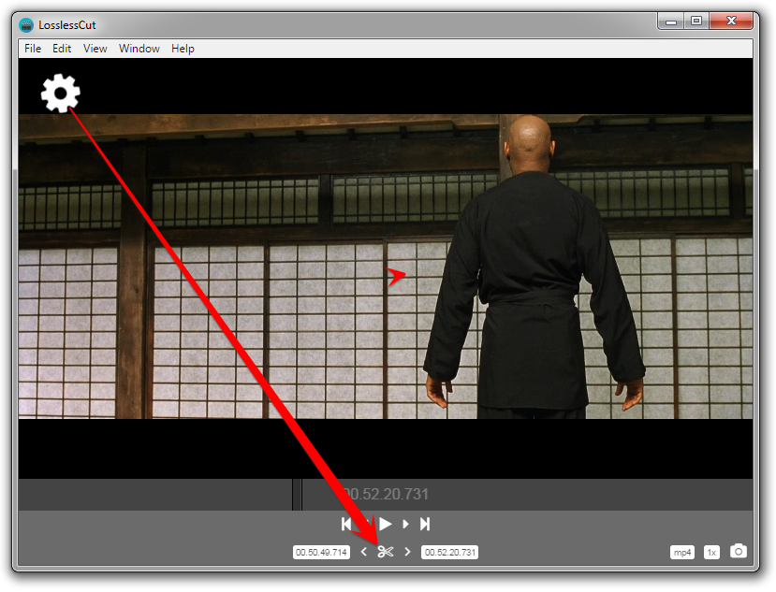Close the LosslessCut window
The height and width of the screenshot is (592, 776).
tap(731, 22)
